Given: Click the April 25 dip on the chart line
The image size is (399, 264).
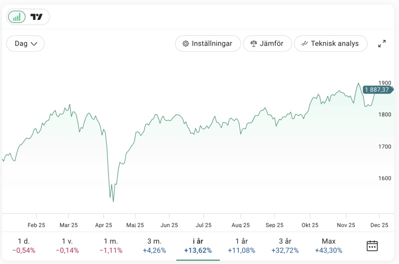Looking at the screenshot, I should (x=113, y=201).
